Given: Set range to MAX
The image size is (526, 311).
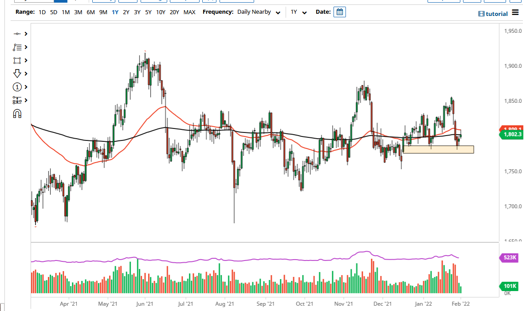Looking at the screenshot, I should [189, 12].
